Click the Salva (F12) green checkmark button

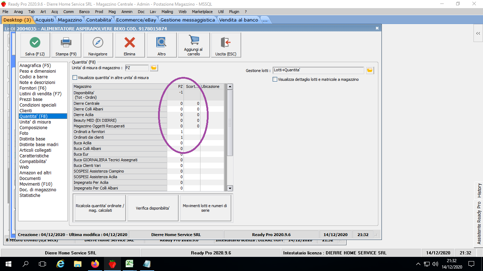point(35,45)
